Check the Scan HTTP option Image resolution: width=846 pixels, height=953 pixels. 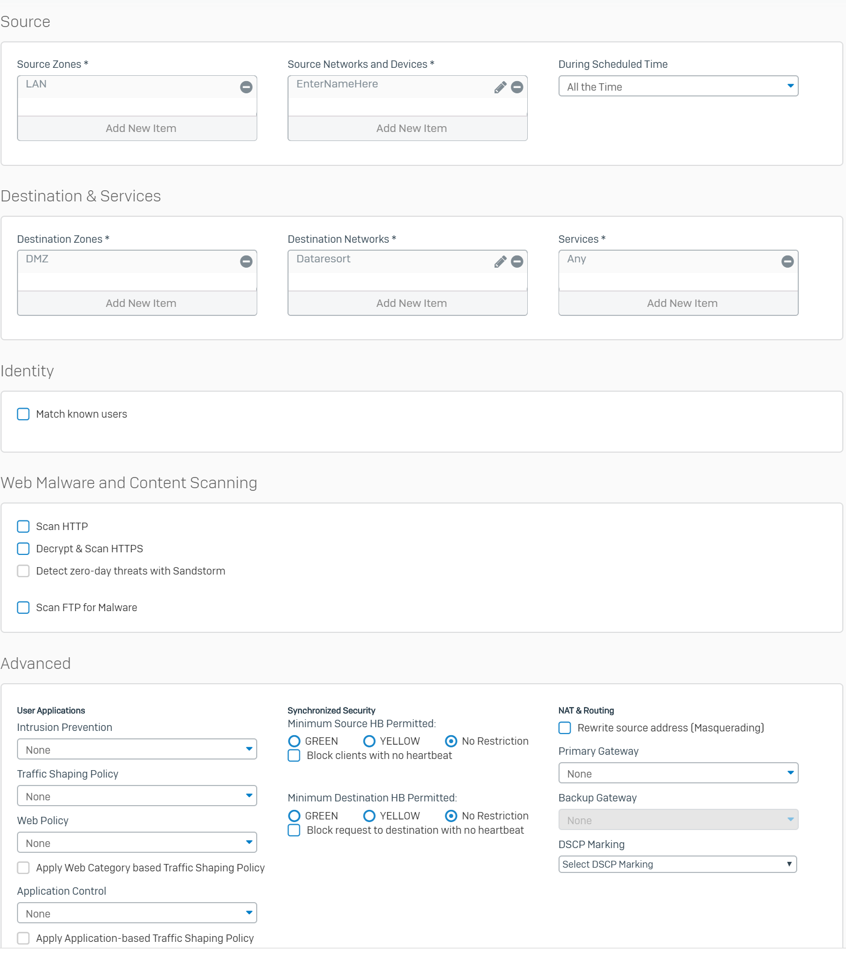click(23, 526)
